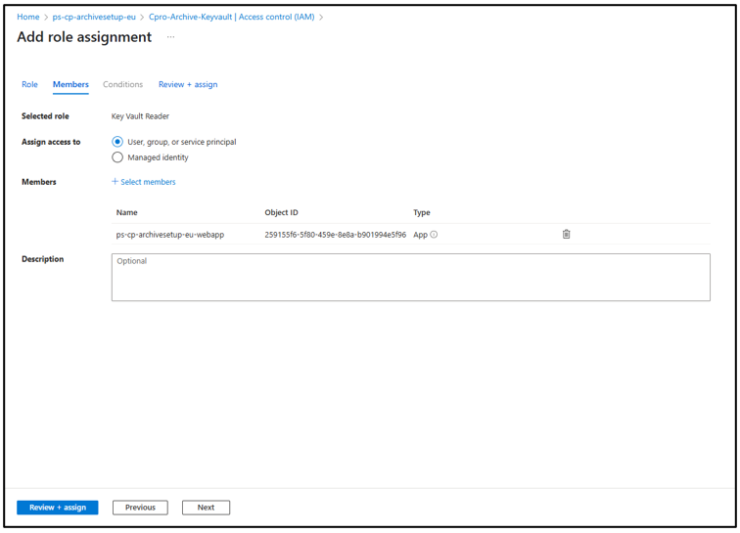Open the ellipsis menu beside page title
The height and width of the screenshot is (533, 740).
pos(170,37)
